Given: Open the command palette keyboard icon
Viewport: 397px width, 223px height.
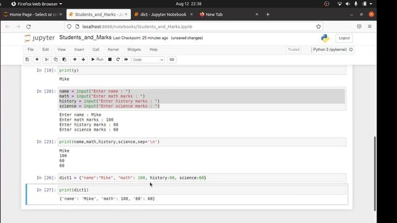Looking at the screenshot, I should (x=172, y=59).
